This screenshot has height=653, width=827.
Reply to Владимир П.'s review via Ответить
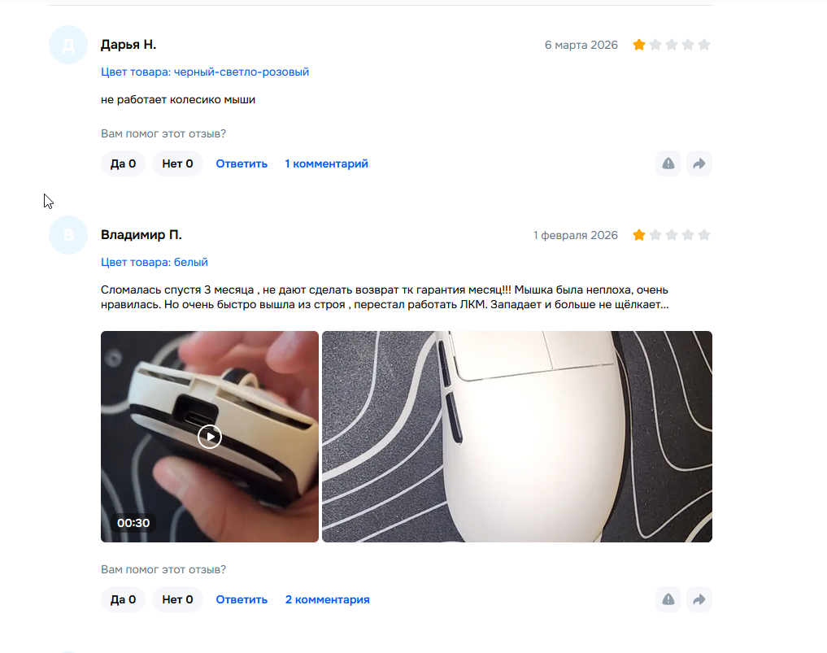coord(242,599)
